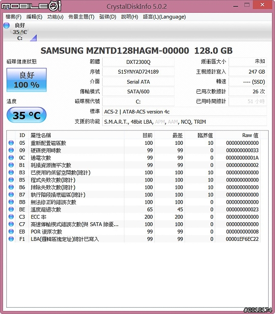The height and width of the screenshot is (314, 275).
Task: Open the 檔案(F) menu
Action: pos(13,17)
